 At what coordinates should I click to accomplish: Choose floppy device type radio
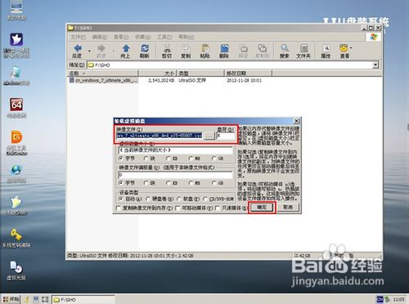[x=179, y=199]
